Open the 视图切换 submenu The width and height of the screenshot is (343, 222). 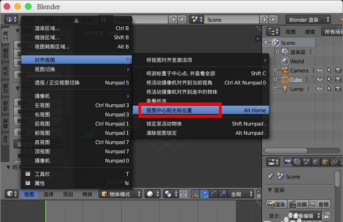pyautogui.click(x=77, y=69)
